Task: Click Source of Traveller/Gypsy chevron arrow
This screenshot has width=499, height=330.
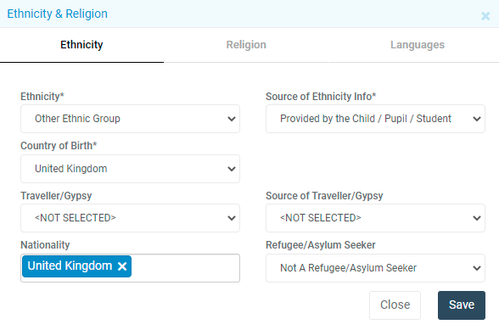Action: 477,218
